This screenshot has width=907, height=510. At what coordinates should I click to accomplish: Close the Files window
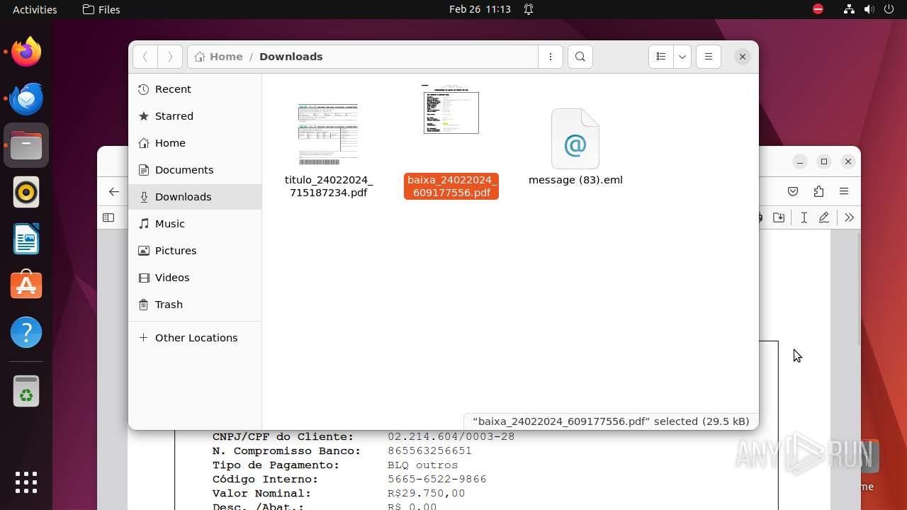click(742, 57)
